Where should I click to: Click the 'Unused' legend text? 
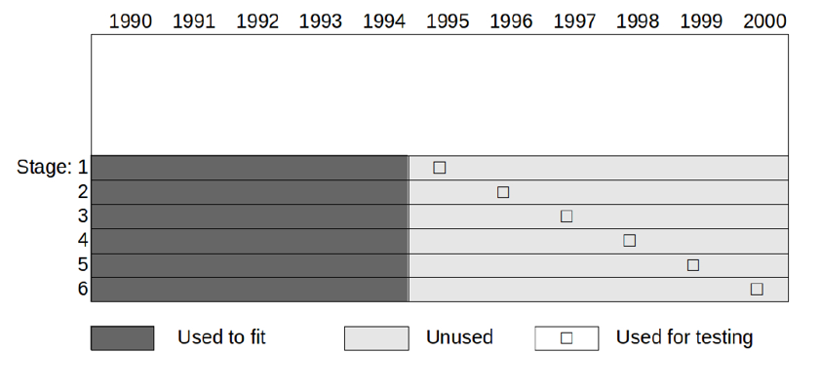point(459,337)
